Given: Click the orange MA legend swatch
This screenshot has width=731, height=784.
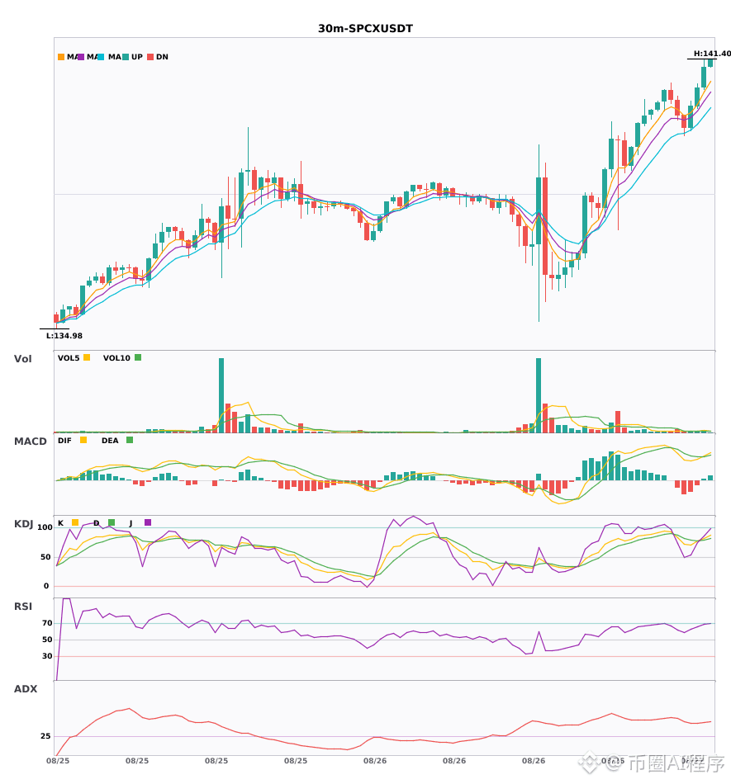Looking at the screenshot, I should [x=61, y=57].
